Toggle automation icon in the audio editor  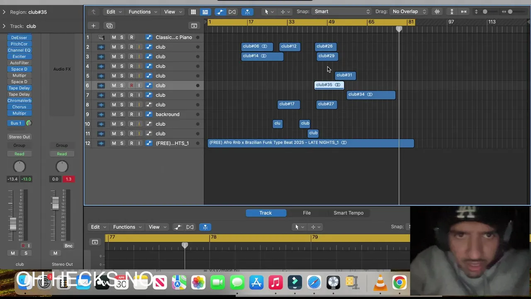point(178,227)
